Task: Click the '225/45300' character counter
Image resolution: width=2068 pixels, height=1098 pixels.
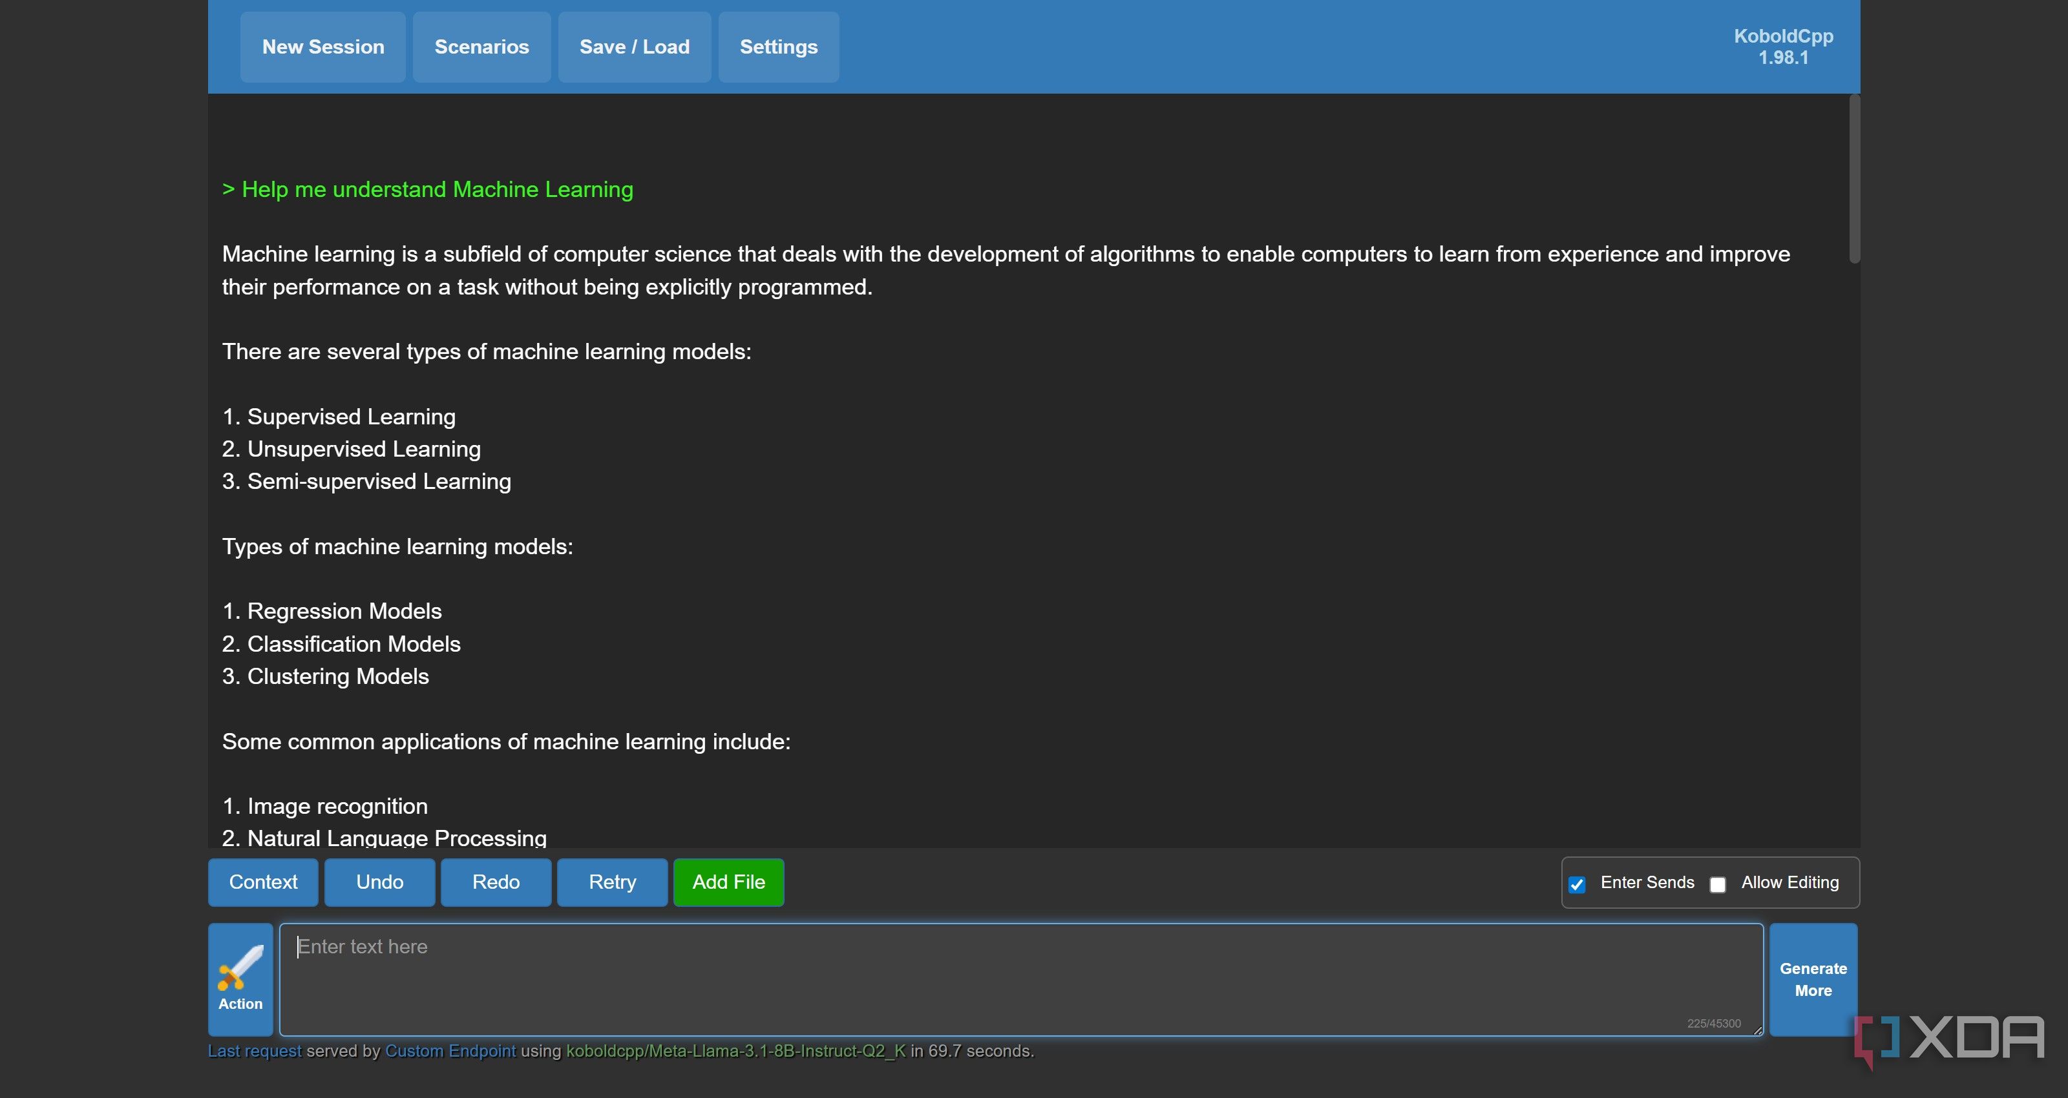Action: [x=1714, y=1023]
